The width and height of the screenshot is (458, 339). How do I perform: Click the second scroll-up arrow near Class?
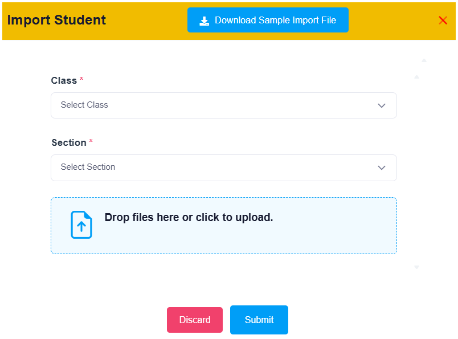click(x=417, y=77)
